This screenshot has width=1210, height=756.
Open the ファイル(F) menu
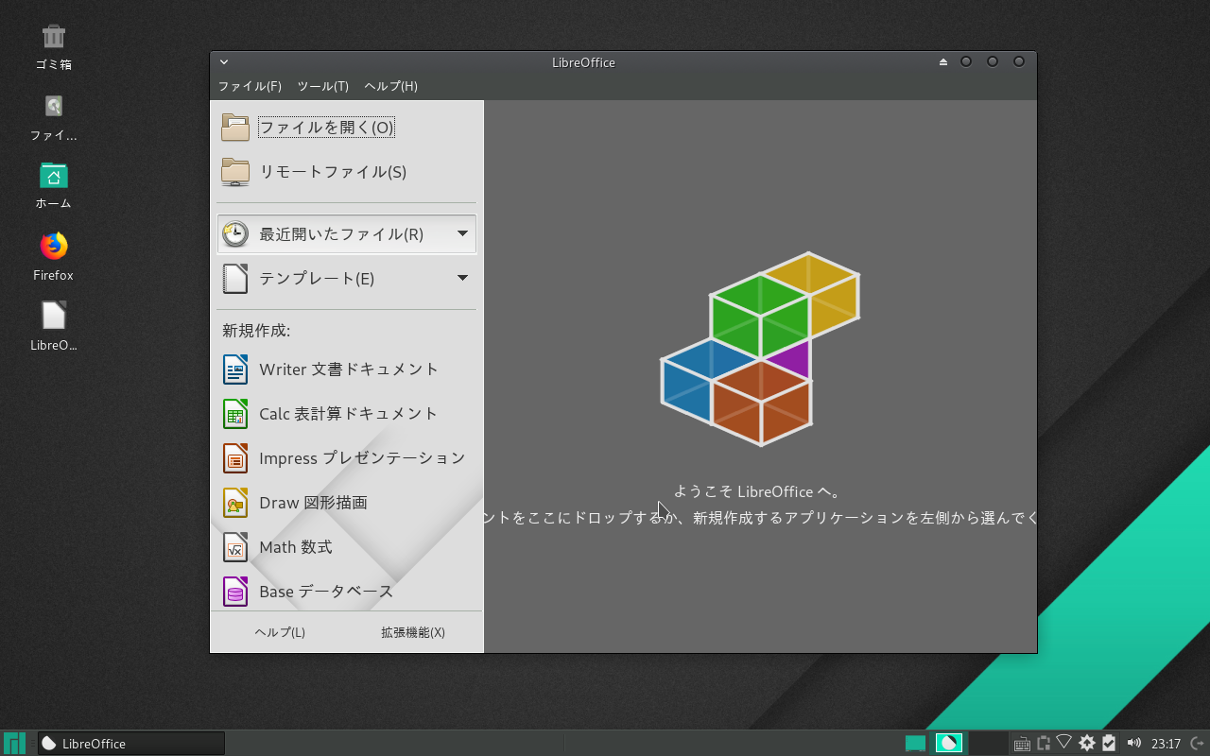[250, 86]
